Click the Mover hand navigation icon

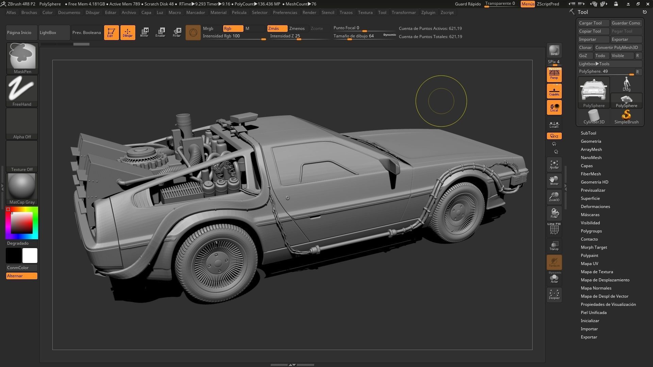(554, 181)
